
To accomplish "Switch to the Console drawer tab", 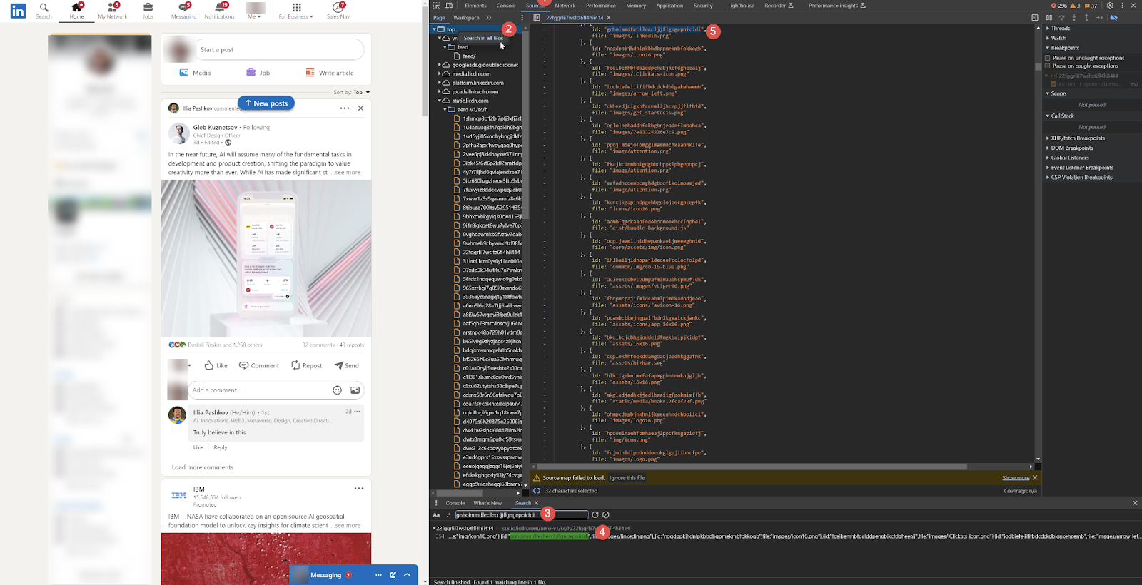I will point(455,503).
